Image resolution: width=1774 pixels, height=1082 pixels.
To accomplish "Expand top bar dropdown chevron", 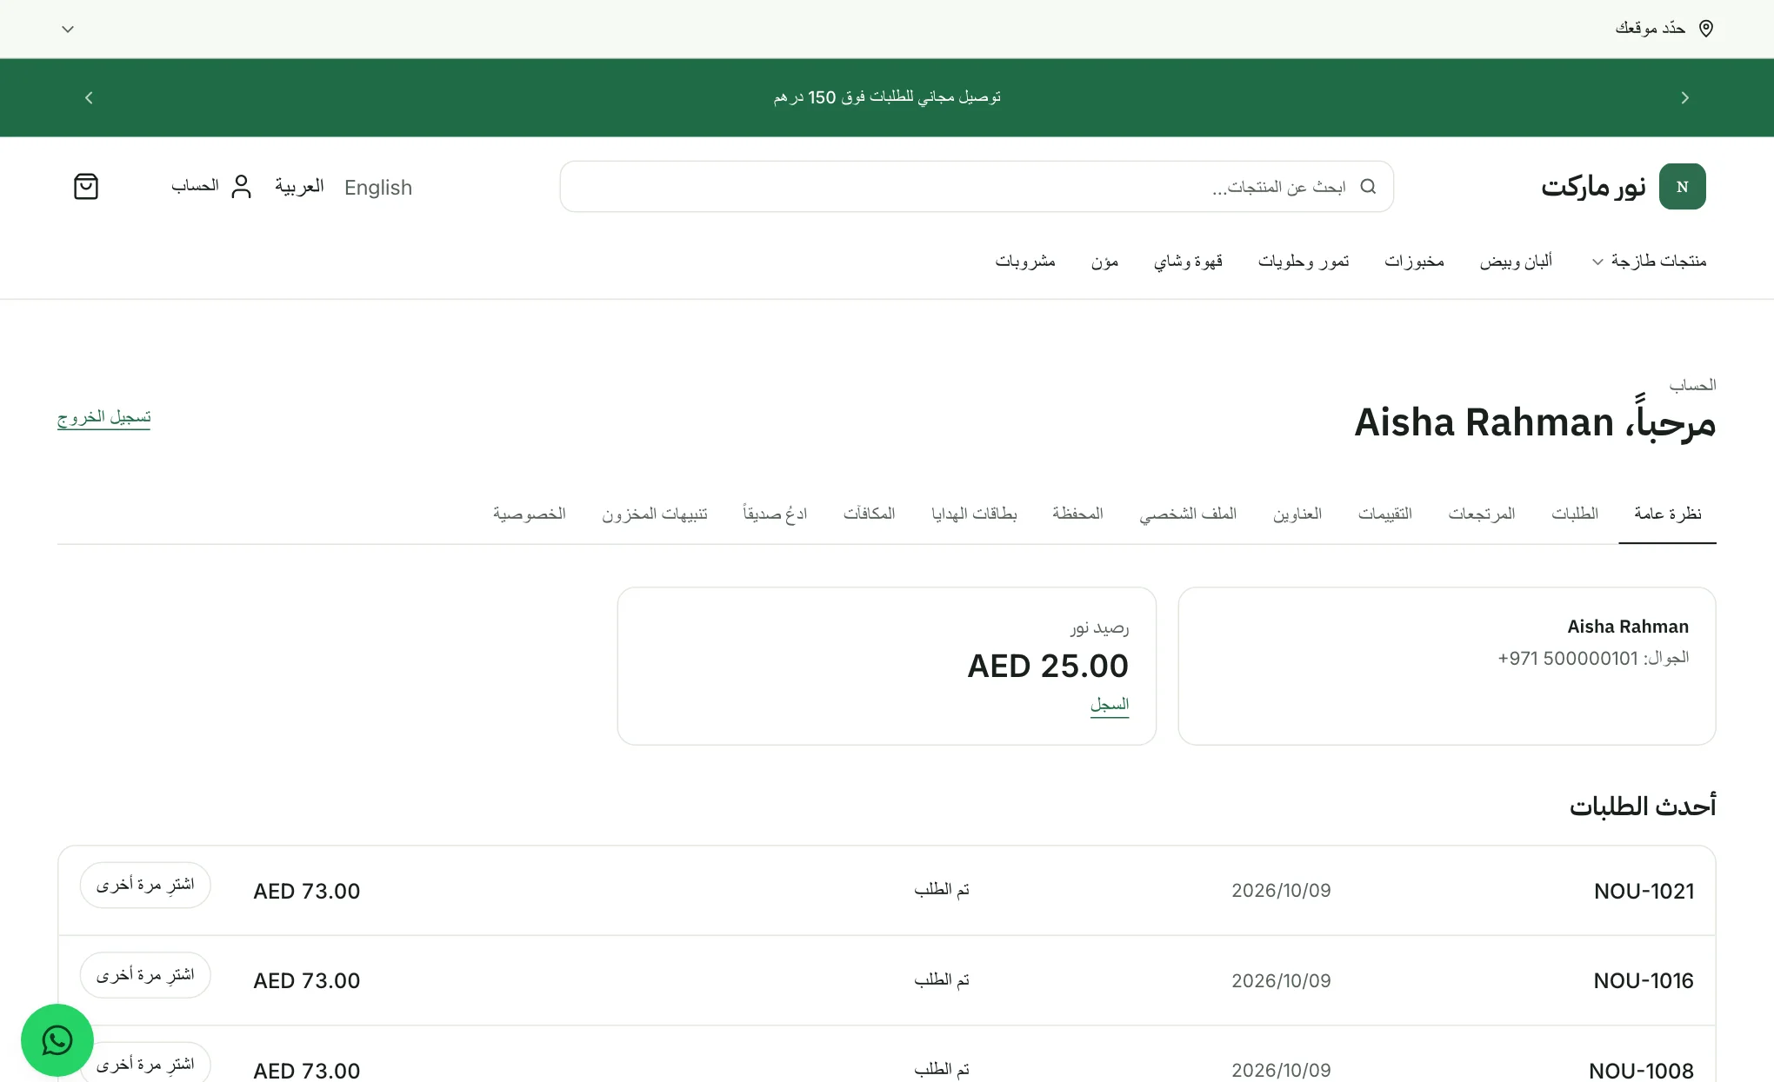I will pyautogui.click(x=68, y=29).
